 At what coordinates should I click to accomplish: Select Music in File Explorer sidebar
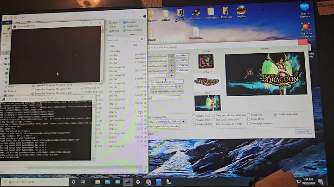pos(9,87)
